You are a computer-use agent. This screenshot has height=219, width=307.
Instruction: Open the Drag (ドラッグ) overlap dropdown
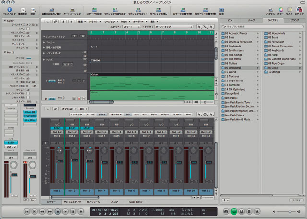(174, 27)
